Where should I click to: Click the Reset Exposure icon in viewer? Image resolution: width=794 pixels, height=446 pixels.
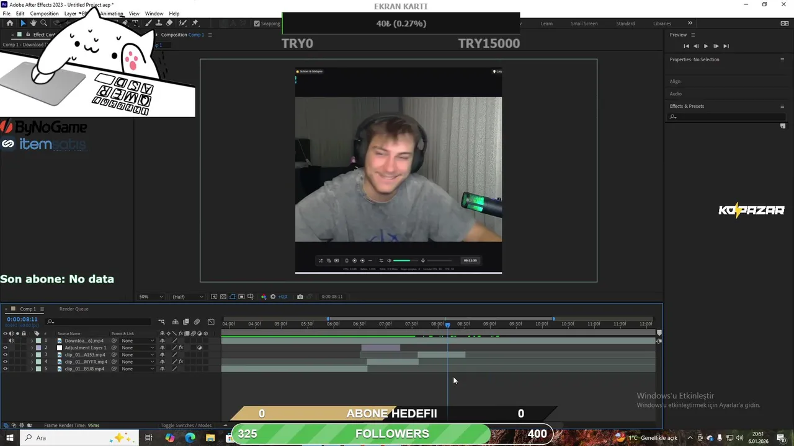click(x=273, y=297)
